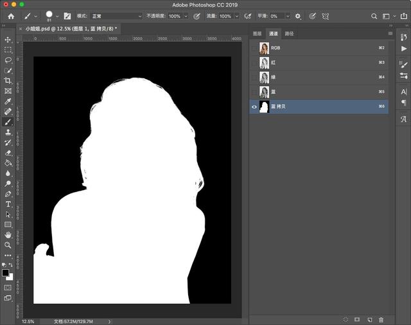The image size is (411, 325).
Task: Show the 蓝 channel visibility
Action: (254, 92)
